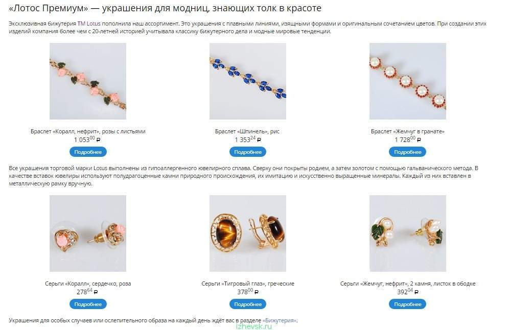Open the pearl in garnet bracelet photo
Screen dimensions: 509x330
pos(408,81)
